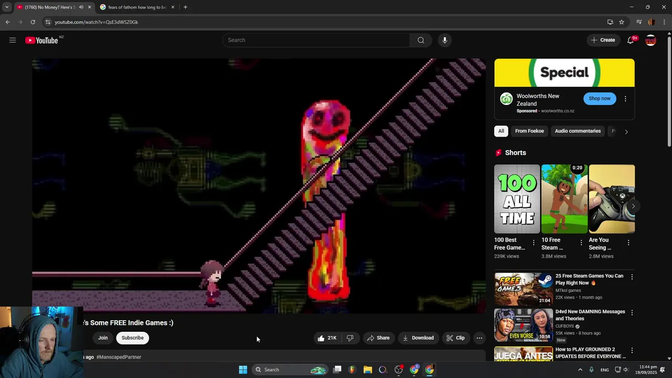672x378 pixels.
Task: Switch to the fears of fathom tab
Action: point(137,7)
